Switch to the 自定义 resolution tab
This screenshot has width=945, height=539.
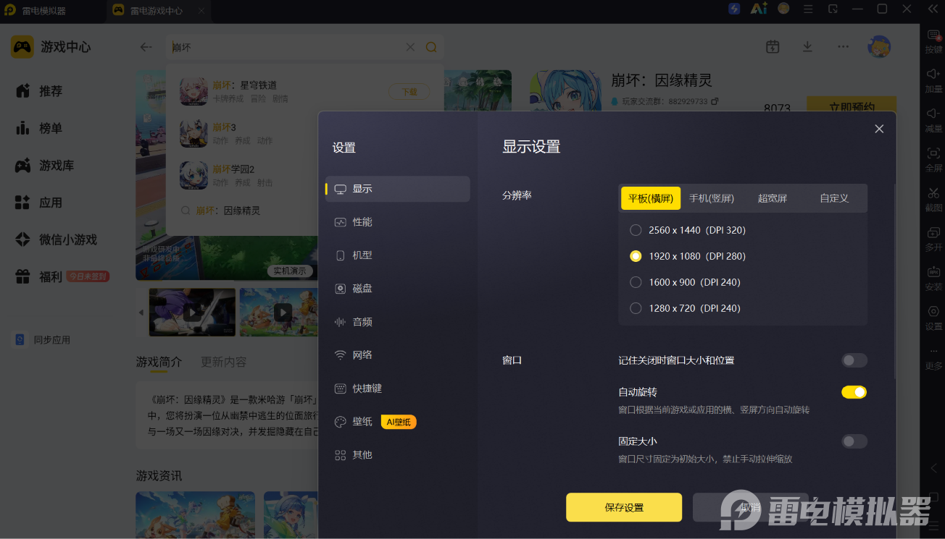tap(834, 198)
